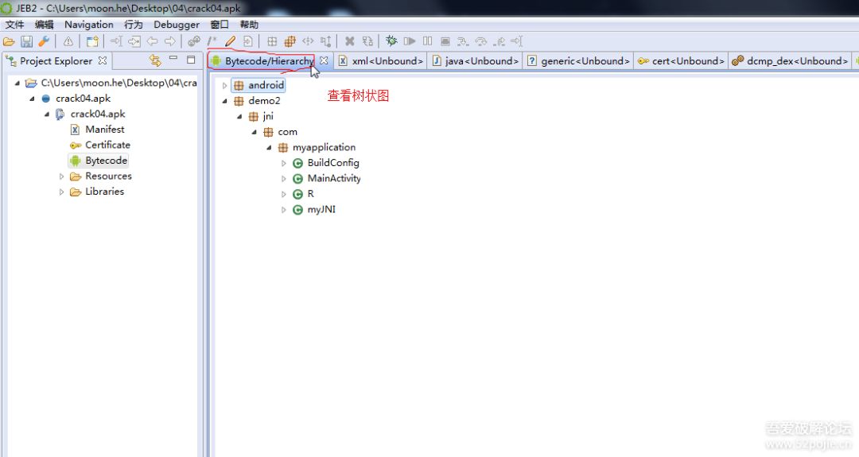The image size is (859, 457).
Task: Click the X delete icon in toolbar
Action: click(349, 41)
